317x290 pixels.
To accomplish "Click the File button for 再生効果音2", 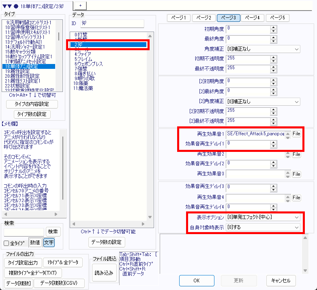I will (x=296, y=154).
